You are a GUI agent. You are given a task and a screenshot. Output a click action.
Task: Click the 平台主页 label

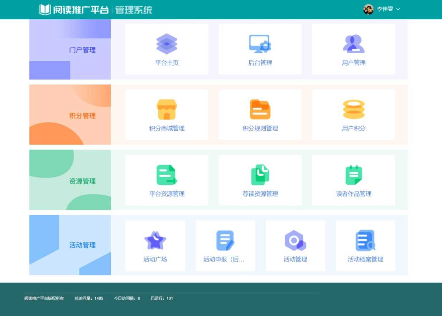(167, 63)
